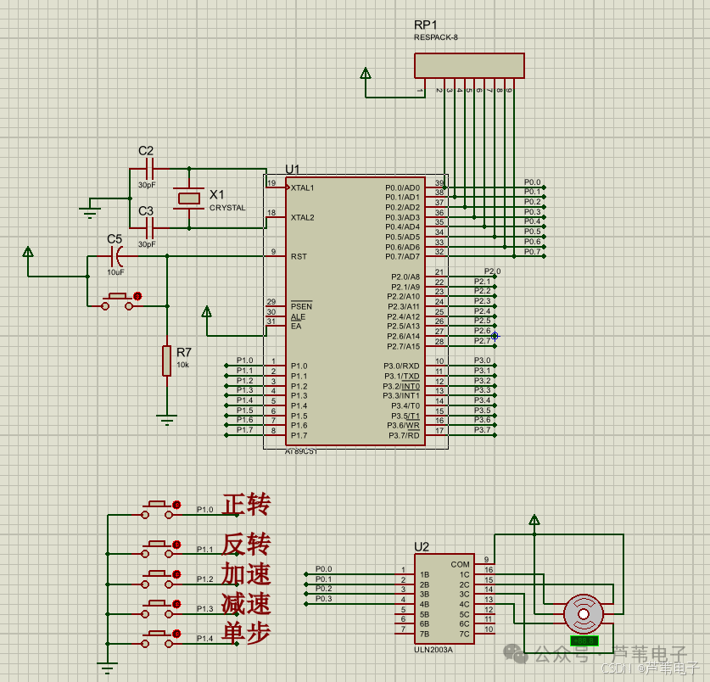Viewport: 710px width, 682px height.
Task: Click the 减速 text label
Action: (246, 604)
